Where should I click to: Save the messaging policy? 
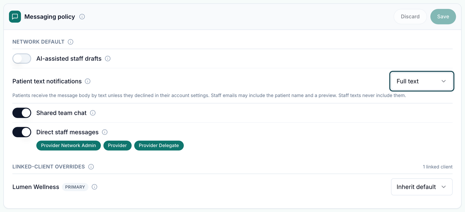[443, 17]
